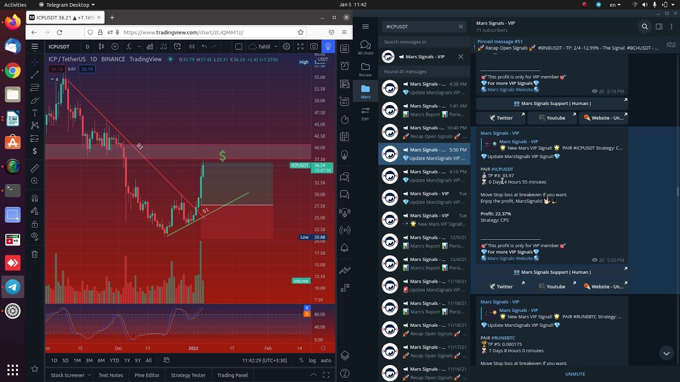
Task: Open Telegram chat more options menu
Action: (670, 27)
